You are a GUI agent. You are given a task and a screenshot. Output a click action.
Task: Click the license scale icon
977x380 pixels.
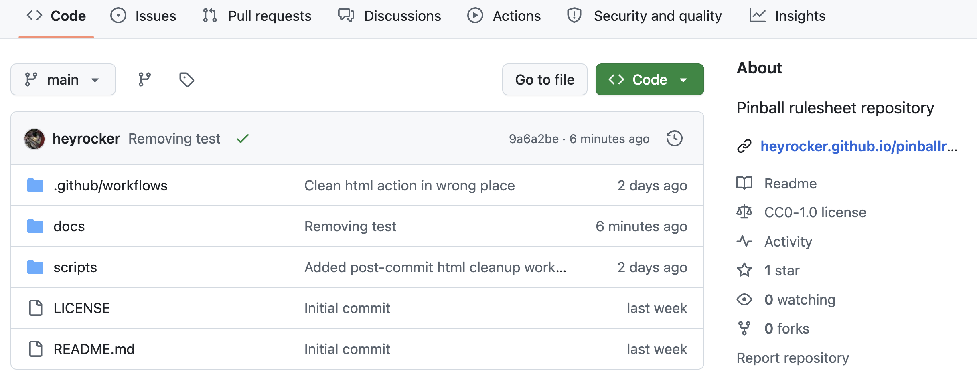coord(744,212)
